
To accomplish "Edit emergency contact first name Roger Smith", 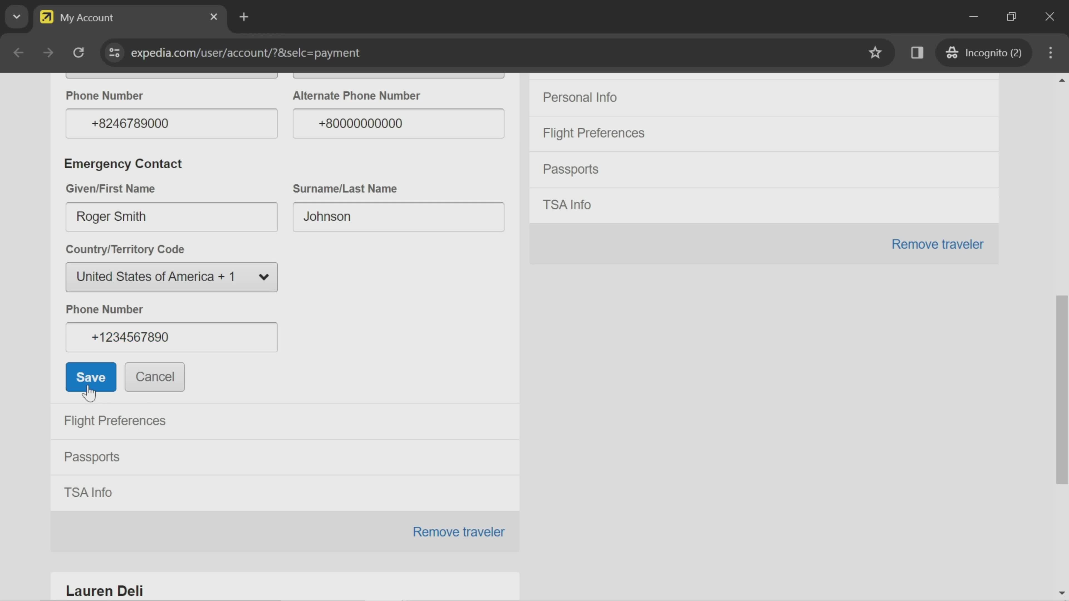I will 171,217.
